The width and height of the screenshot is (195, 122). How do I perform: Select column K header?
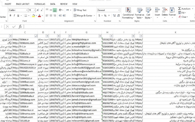[x=175, y=33]
